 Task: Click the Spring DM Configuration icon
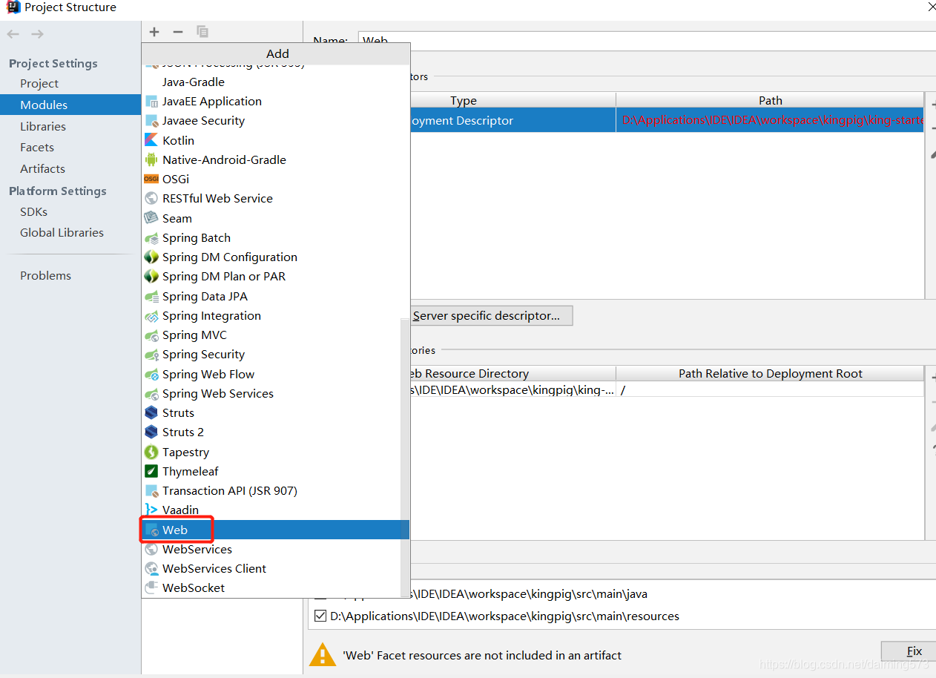tap(151, 257)
